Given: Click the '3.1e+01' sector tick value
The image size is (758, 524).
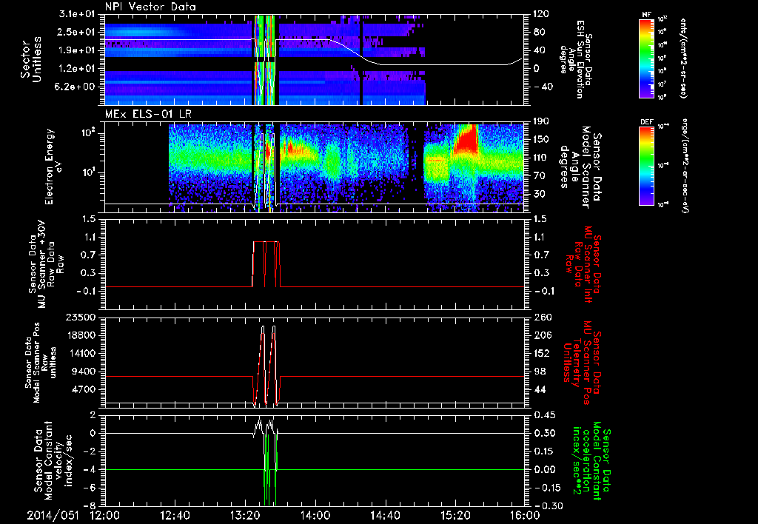Looking at the screenshot, I should (x=77, y=14).
